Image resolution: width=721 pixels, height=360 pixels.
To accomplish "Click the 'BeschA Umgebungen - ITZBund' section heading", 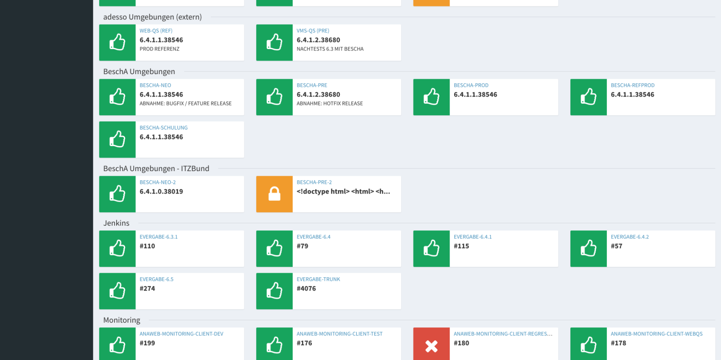I will pyautogui.click(x=156, y=169).
